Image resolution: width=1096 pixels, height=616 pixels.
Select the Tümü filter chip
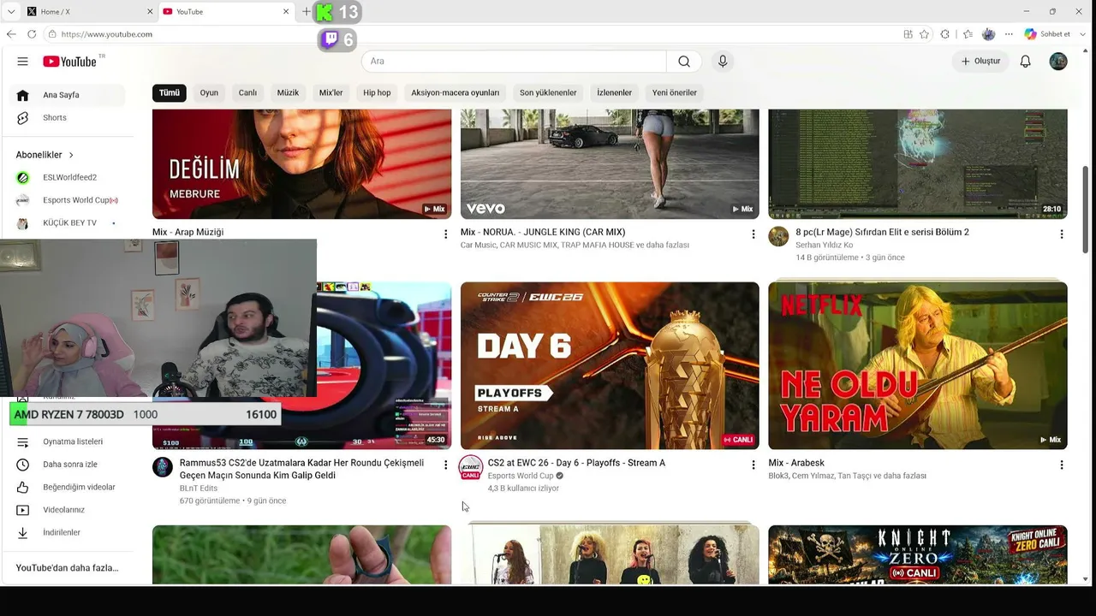click(170, 92)
